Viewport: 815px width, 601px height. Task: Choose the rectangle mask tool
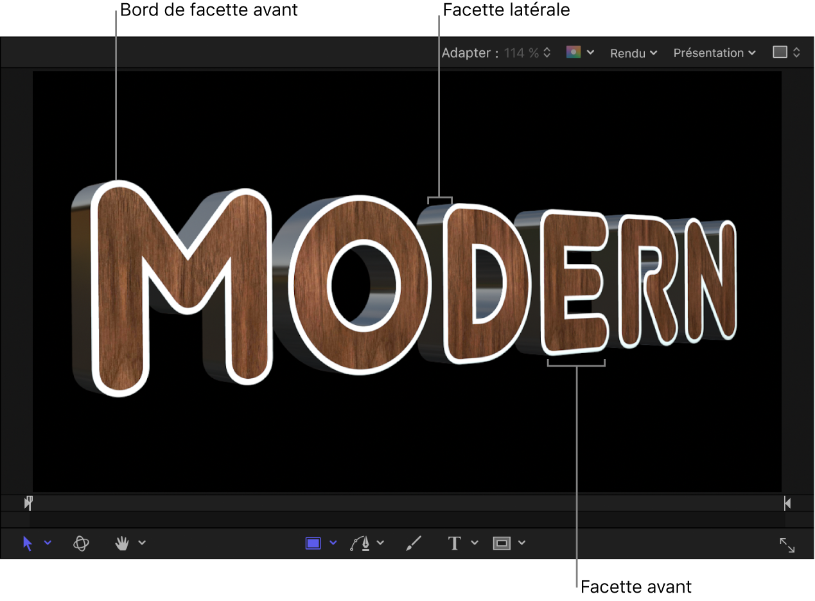click(x=501, y=543)
